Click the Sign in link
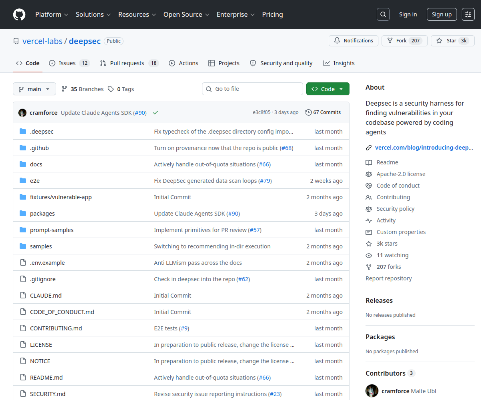 pos(408,15)
